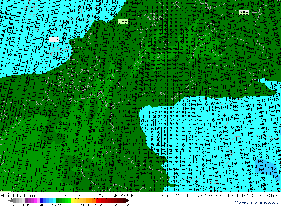Click the '00:00 UTC' time text
This screenshot has height=206, width=281.
tap(232, 195)
